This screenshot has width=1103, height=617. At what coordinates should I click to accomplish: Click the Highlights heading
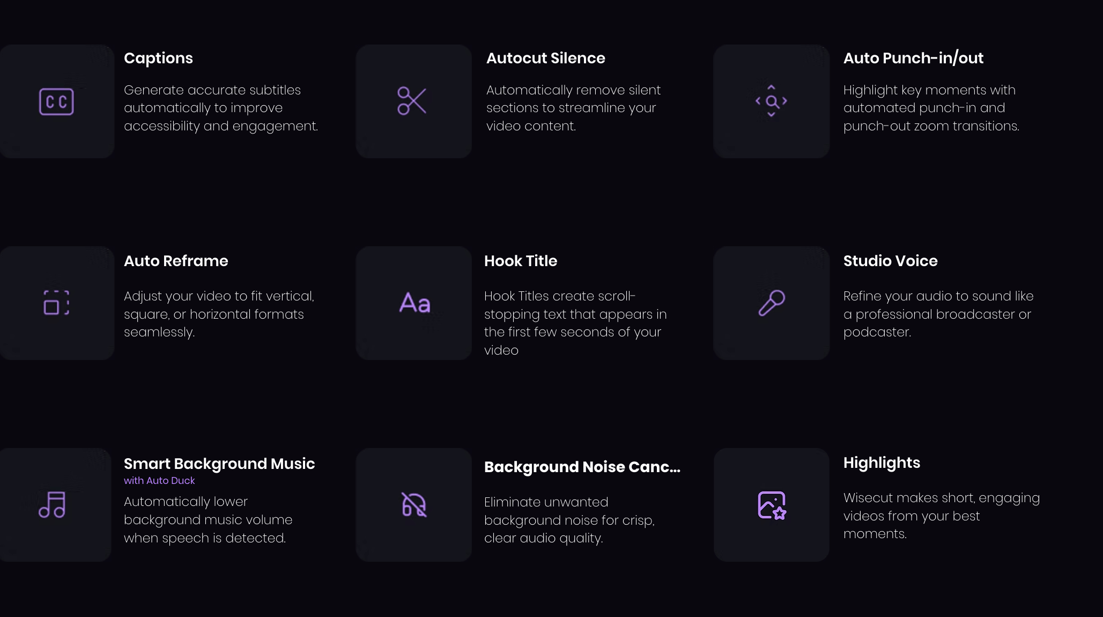click(x=882, y=462)
